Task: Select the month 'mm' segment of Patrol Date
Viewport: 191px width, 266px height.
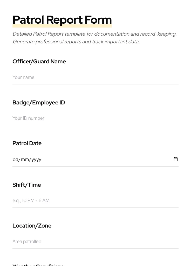Action: click(x=25, y=159)
